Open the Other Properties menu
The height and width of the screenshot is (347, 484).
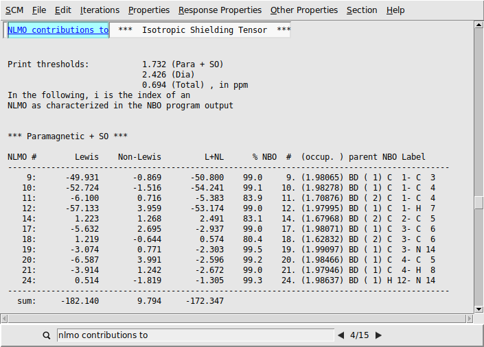(304, 10)
